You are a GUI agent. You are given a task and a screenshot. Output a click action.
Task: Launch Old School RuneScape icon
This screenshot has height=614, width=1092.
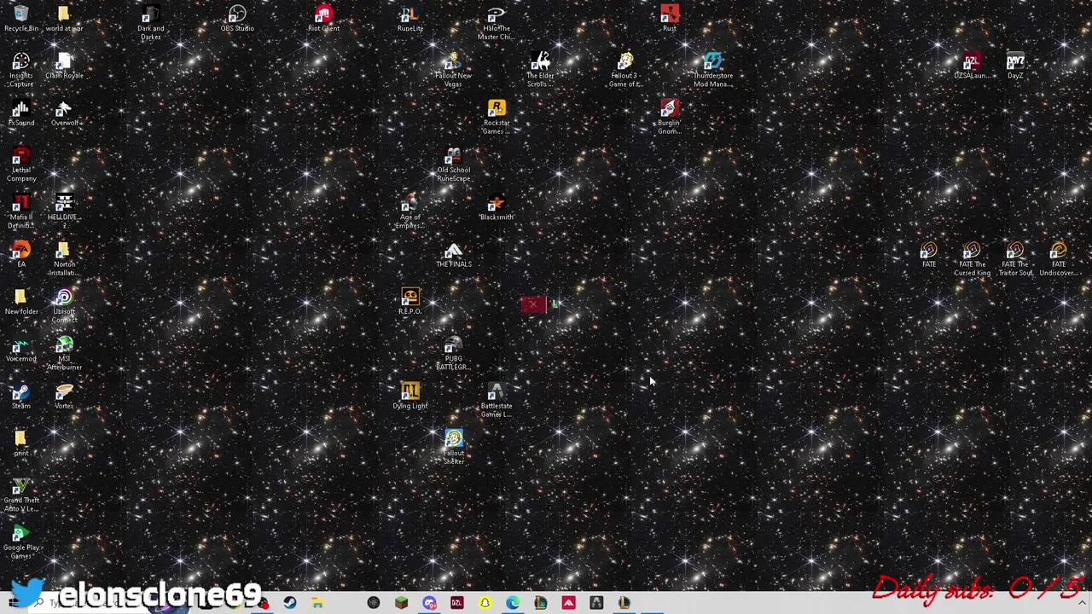[453, 164]
